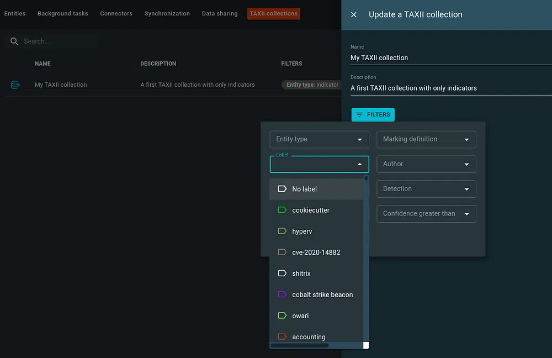Choose cve-2020-14882 from label list

[316, 252]
